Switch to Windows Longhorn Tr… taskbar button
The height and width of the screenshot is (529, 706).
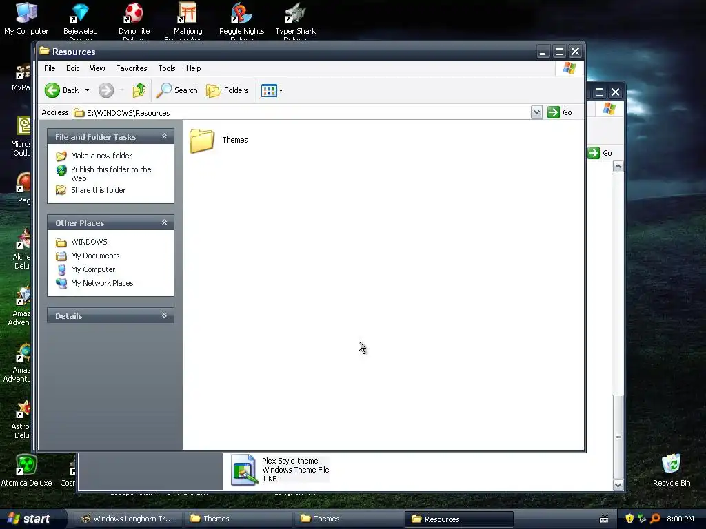coord(127,519)
